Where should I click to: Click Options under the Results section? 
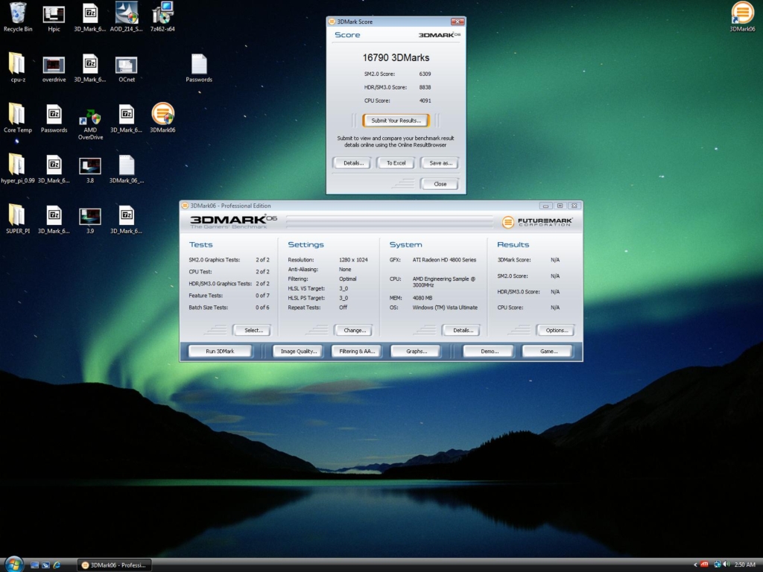[556, 330]
